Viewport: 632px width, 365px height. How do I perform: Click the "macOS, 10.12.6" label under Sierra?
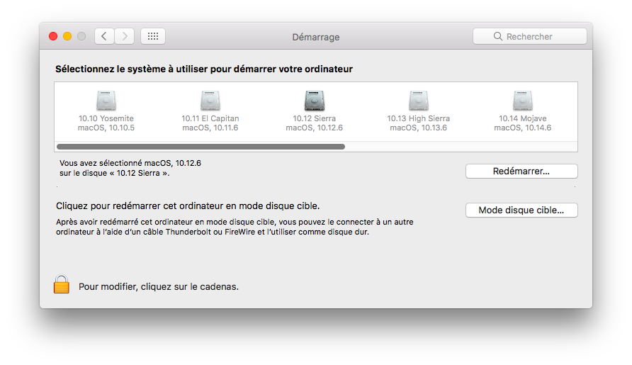(315, 128)
